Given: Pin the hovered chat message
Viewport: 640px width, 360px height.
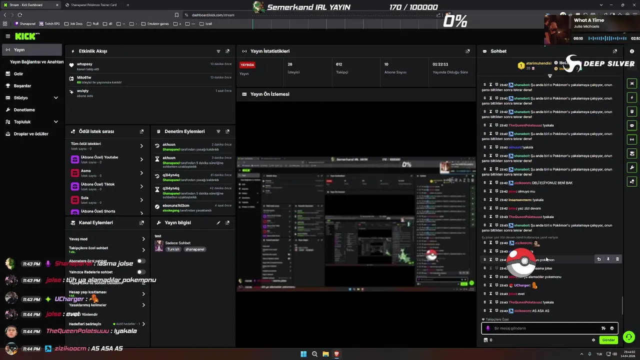Looking at the screenshot, I should coord(608,259).
